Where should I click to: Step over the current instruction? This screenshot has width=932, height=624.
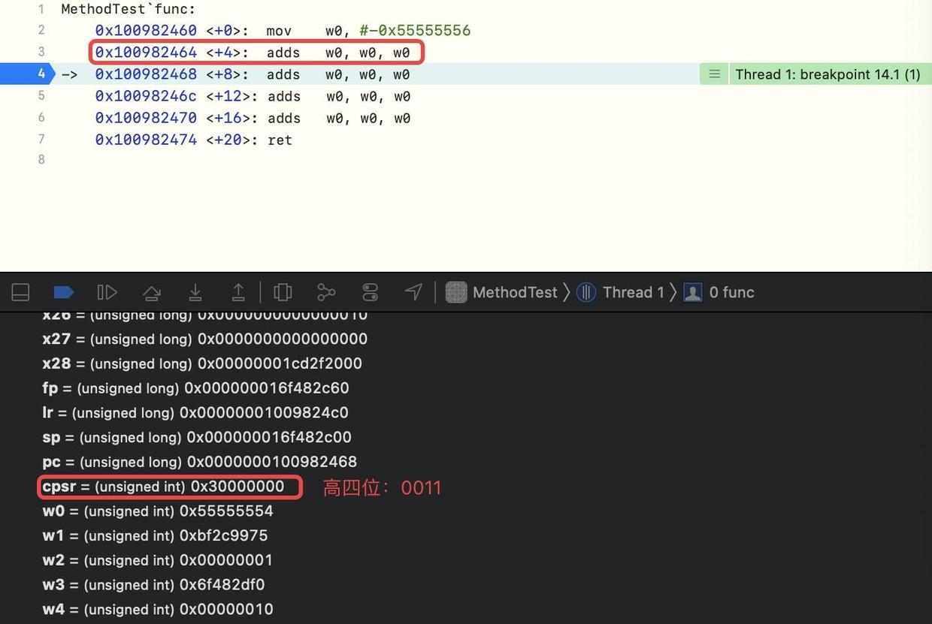pos(152,292)
